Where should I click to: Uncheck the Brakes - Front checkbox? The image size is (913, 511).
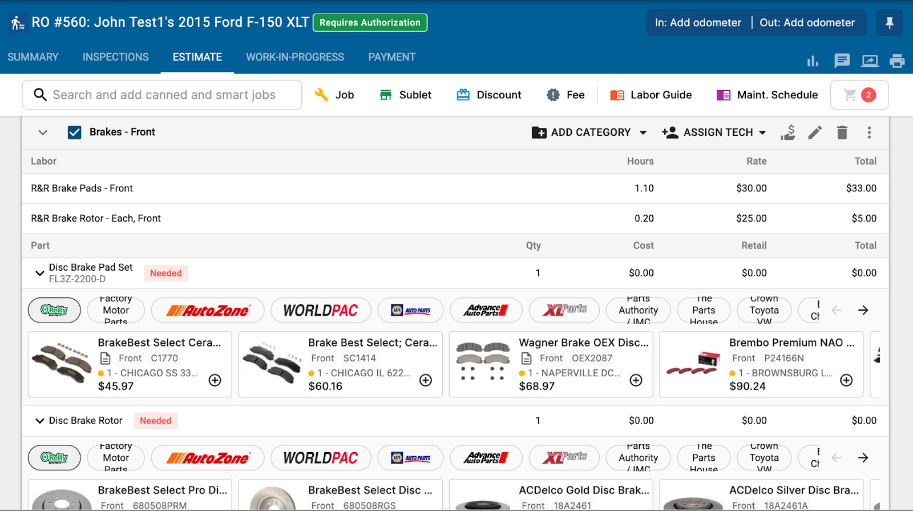point(74,132)
